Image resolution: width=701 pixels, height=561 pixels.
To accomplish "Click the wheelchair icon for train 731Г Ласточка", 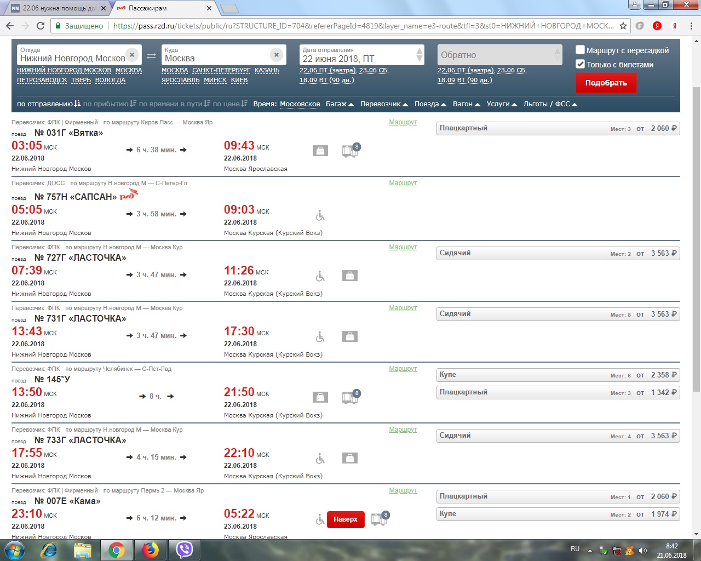I will 320,337.
